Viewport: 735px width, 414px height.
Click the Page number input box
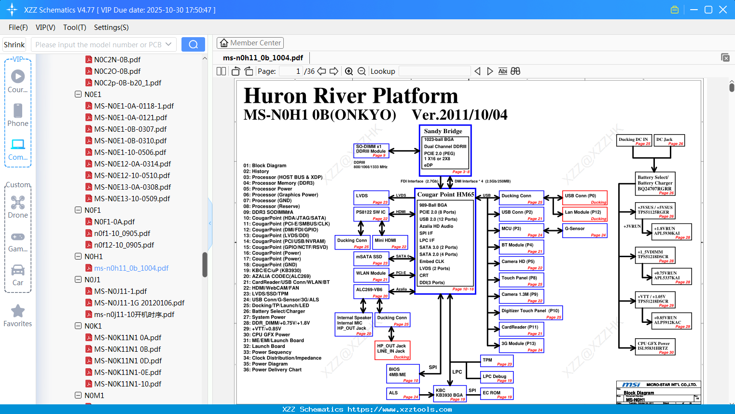(x=291, y=71)
